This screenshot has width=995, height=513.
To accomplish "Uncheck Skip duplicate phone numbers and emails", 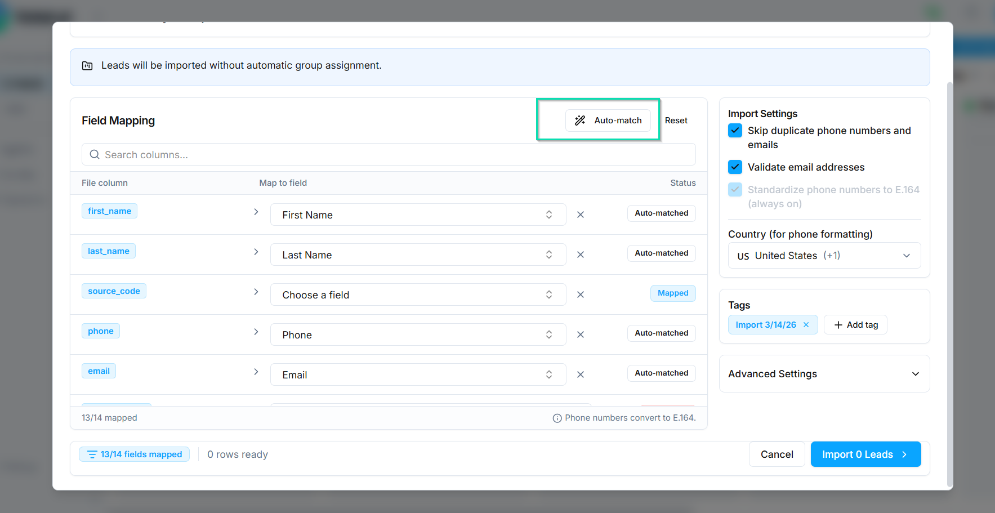I will [735, 131].
